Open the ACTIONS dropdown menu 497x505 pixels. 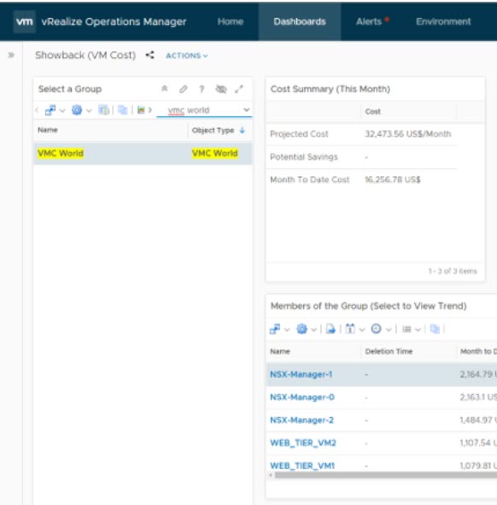point(187,56)
